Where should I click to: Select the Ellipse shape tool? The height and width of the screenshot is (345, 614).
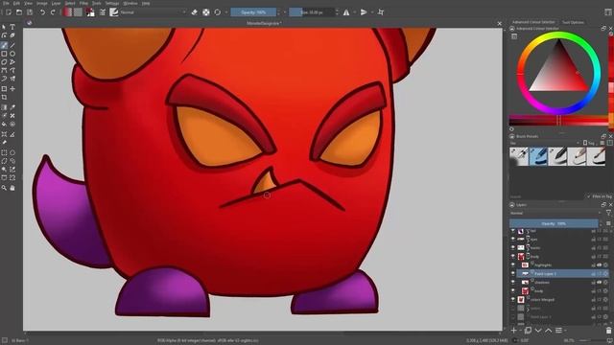coord(12,54)
